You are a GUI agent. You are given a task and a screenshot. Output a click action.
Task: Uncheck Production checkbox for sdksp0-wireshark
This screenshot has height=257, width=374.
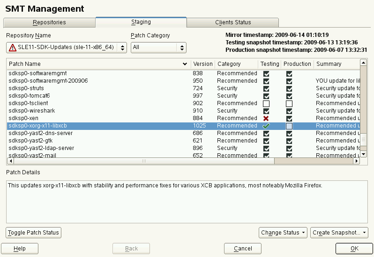(x=289, y=111)
